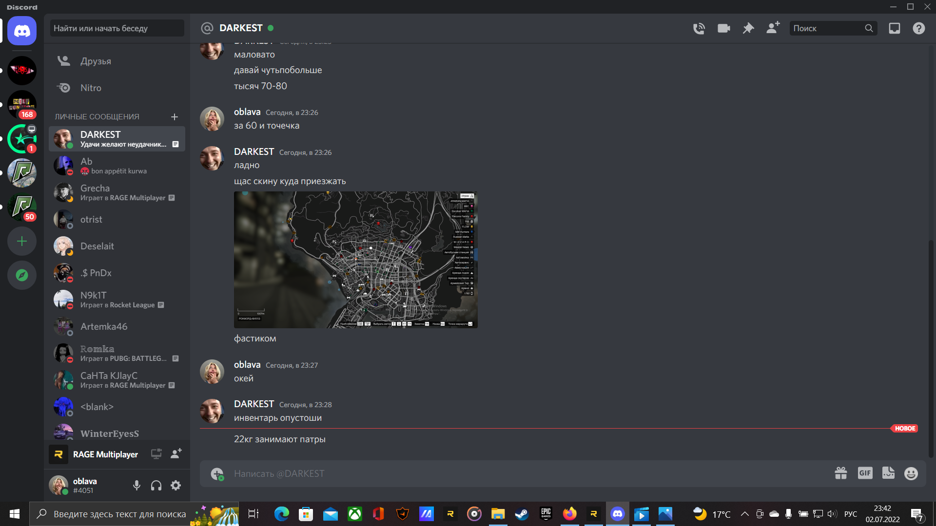Viewport: 936px width, 526px height.
Task: Open DM with Deselait
Action: pyautogui.click(x=117, y=246)
